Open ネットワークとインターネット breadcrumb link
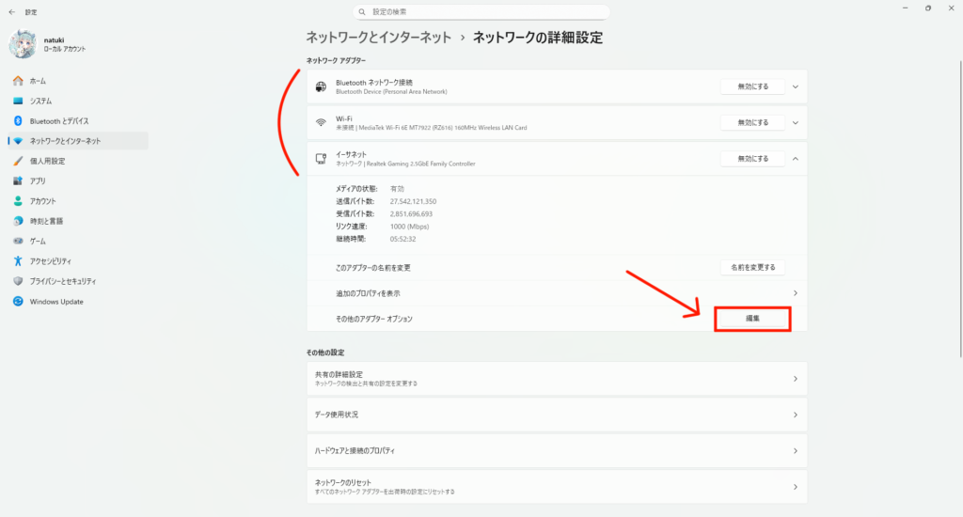This screenshot has height=517, width=963. (379, 38)
